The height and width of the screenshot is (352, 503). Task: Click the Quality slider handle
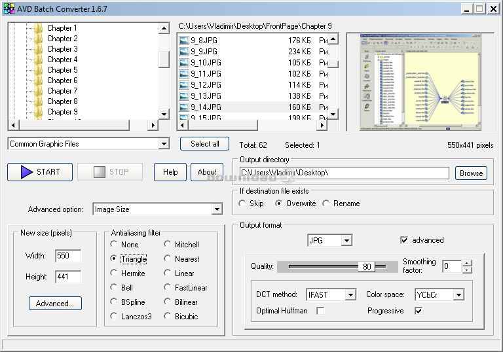[x=367, y=266]
